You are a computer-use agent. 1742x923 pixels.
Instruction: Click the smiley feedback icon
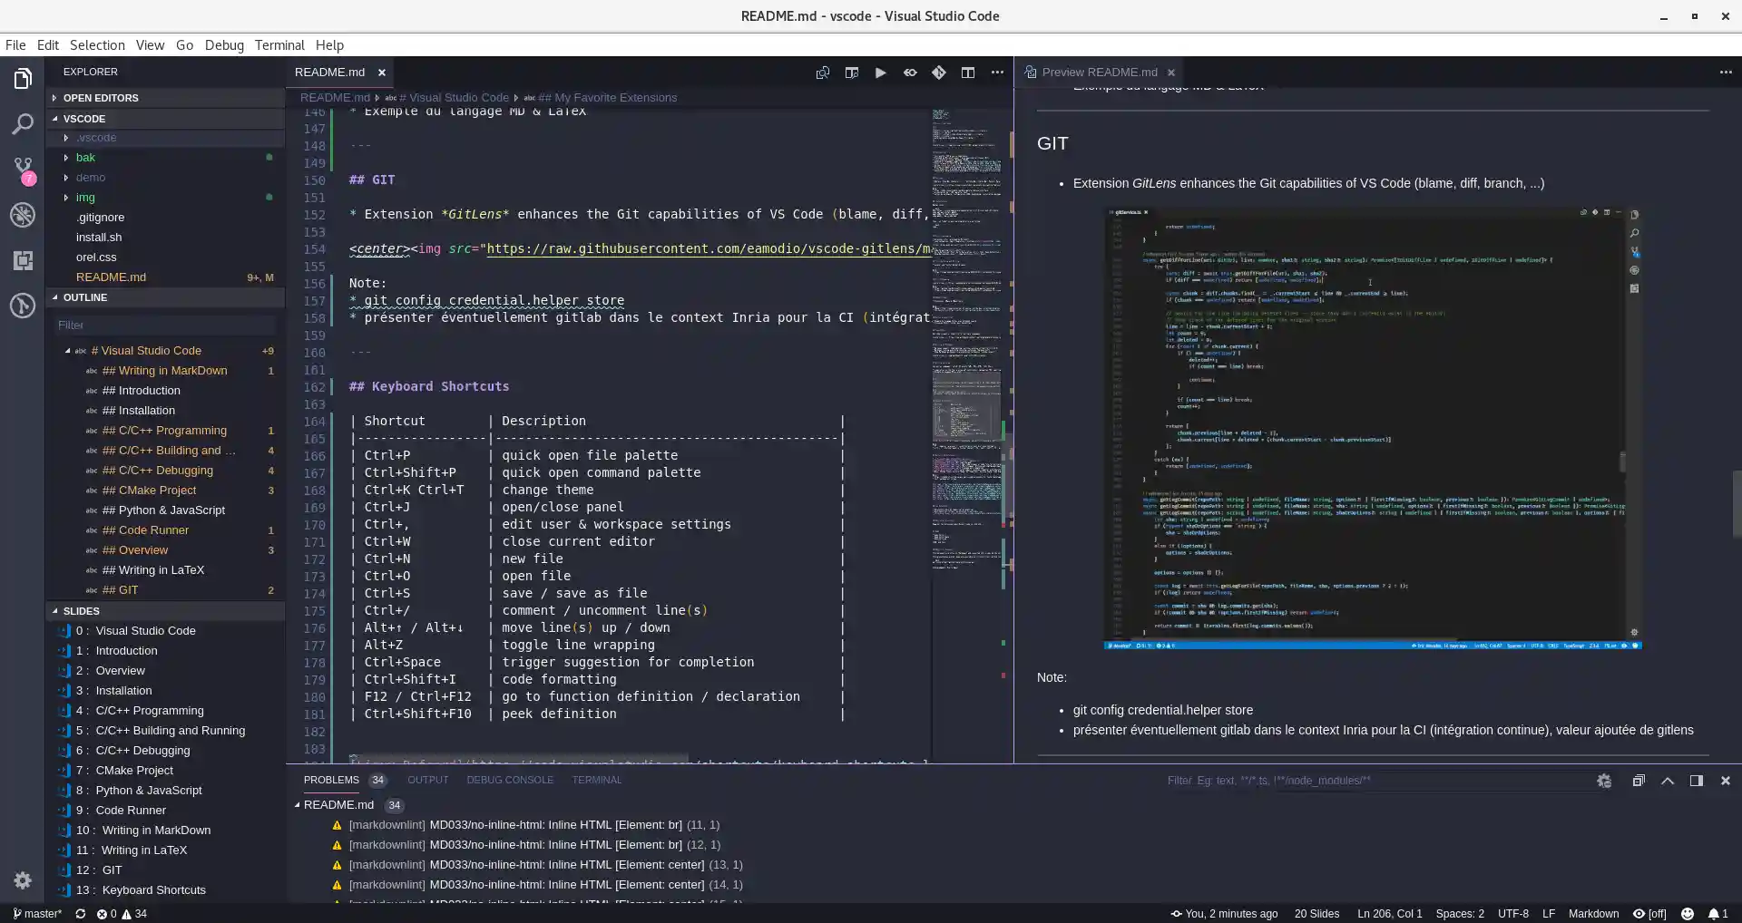(1688, 914)
